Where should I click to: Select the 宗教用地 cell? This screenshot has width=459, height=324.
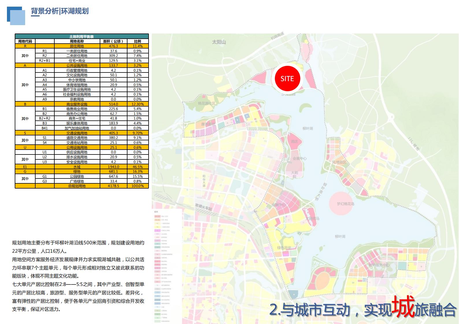coord(77,99)
